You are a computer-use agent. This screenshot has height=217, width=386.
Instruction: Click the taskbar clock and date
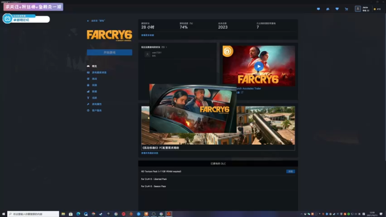pyautogui.click(x=372, y=214)
